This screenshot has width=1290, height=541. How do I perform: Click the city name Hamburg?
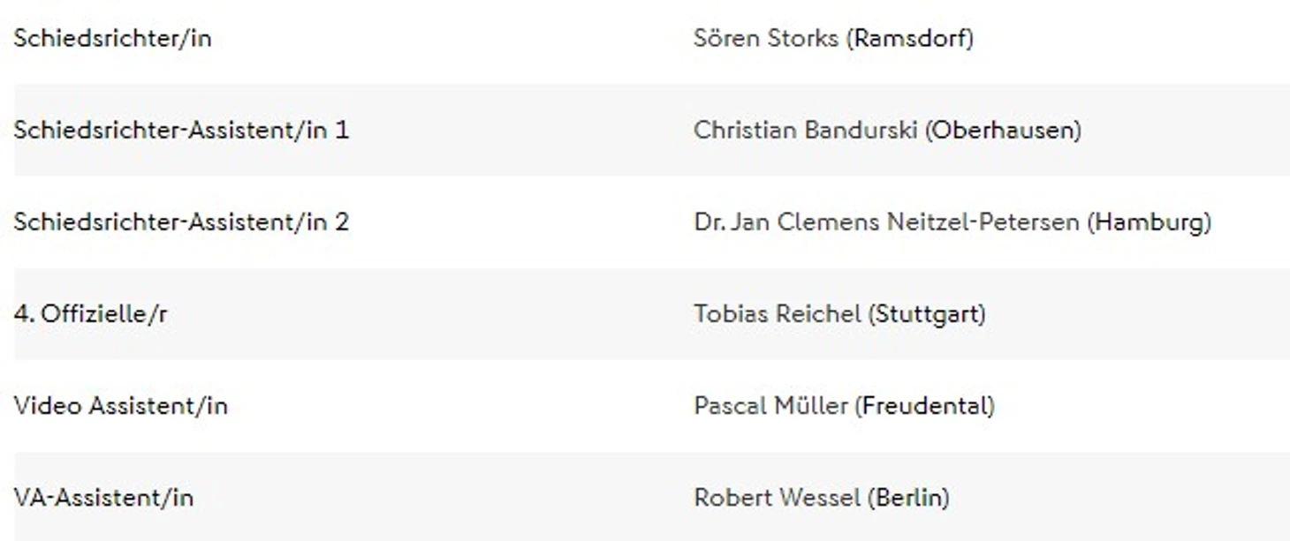[x=1149, y=222]
